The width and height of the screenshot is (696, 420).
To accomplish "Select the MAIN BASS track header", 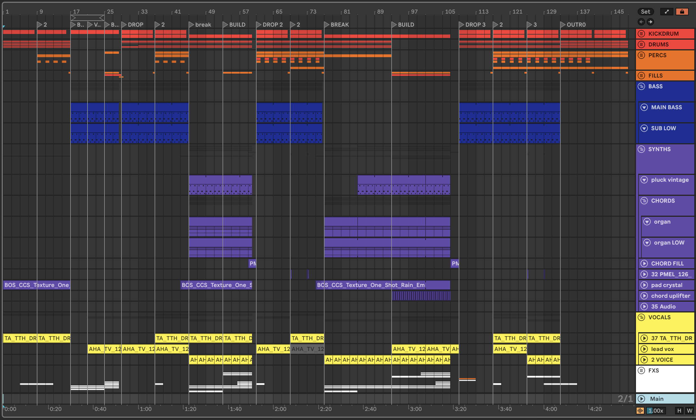I will coord(667,112).
